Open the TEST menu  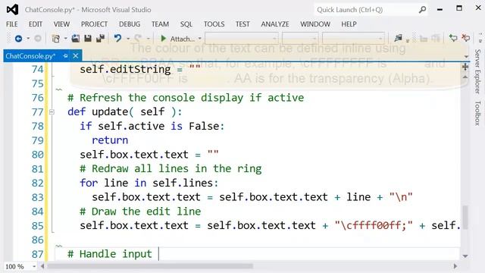tap(242, 24)
